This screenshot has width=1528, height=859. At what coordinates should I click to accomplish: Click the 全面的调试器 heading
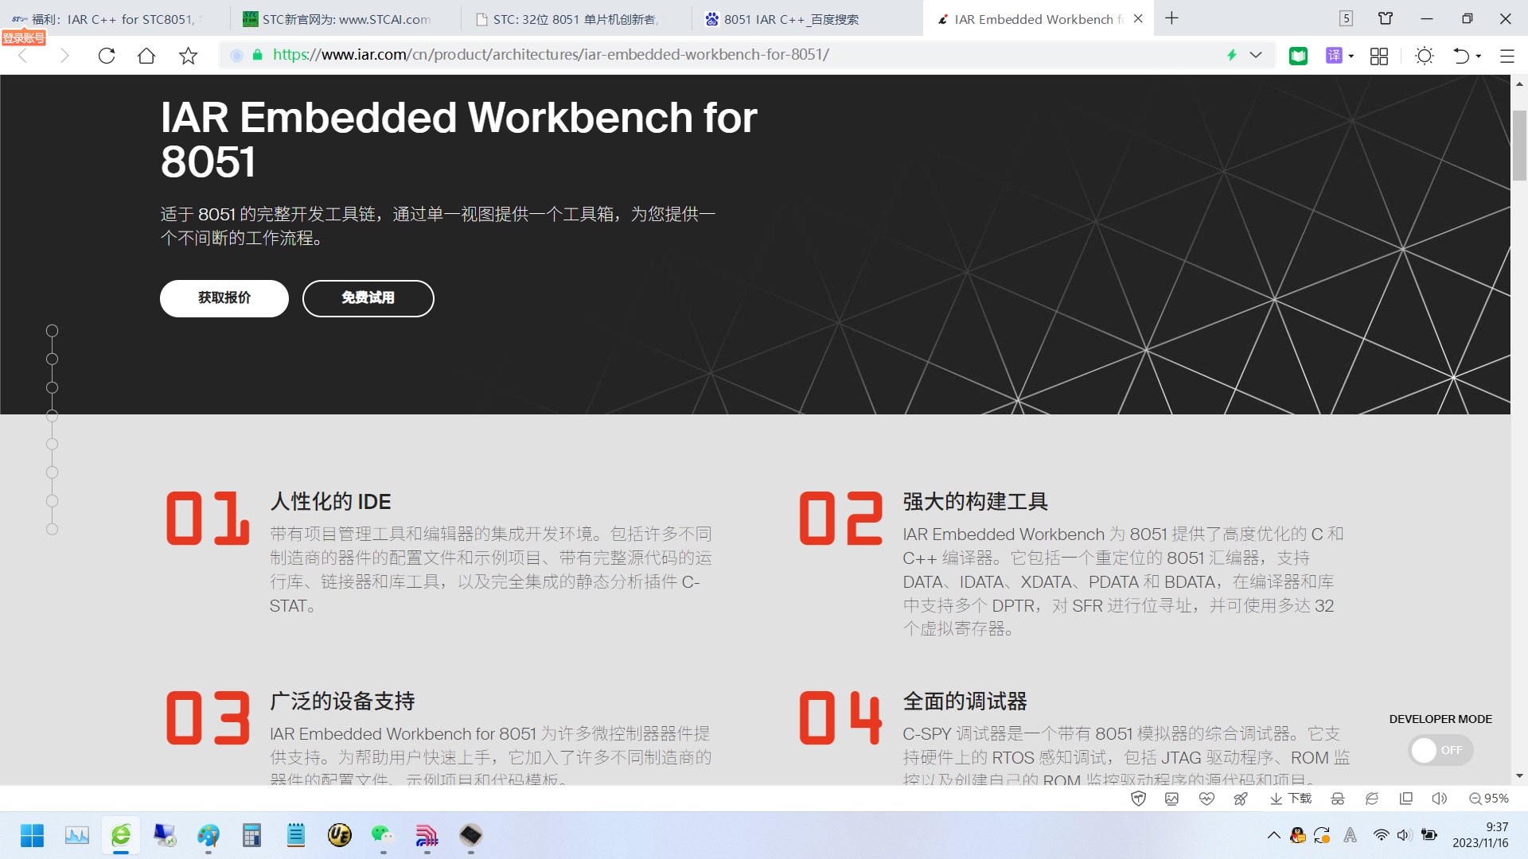(x=965, y=702)
